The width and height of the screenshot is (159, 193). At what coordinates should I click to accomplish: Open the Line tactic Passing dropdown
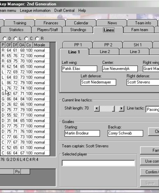click(152, 109)
